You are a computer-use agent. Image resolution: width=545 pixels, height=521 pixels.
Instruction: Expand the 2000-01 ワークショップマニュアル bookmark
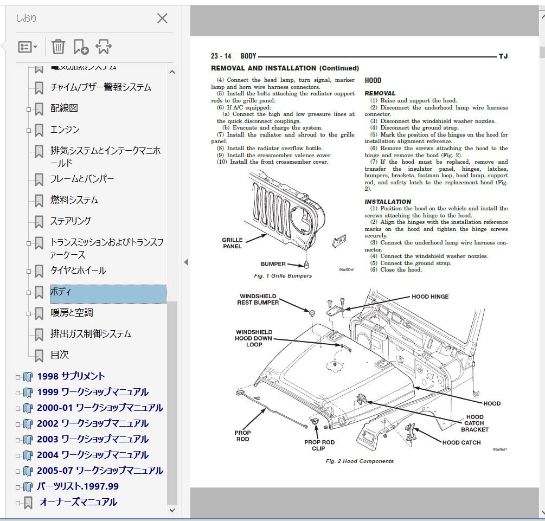tap(18, 409)
